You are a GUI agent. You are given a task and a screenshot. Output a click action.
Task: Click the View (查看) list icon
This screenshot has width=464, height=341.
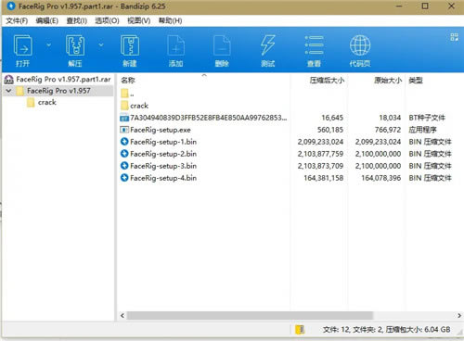point(314,45)
